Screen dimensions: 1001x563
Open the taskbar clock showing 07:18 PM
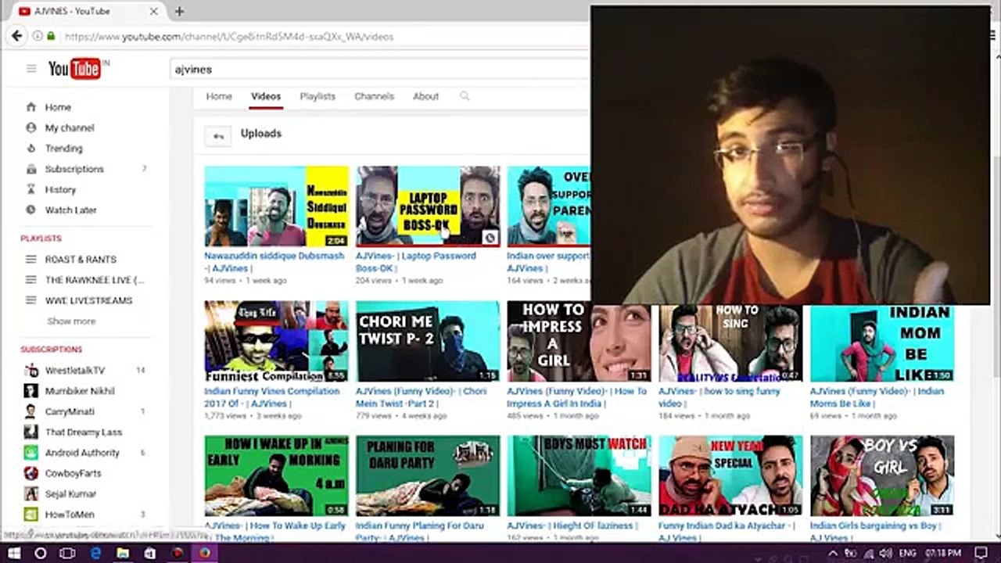[943, 553]
